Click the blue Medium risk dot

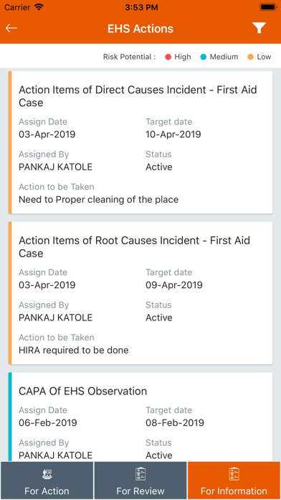(204, 57)
